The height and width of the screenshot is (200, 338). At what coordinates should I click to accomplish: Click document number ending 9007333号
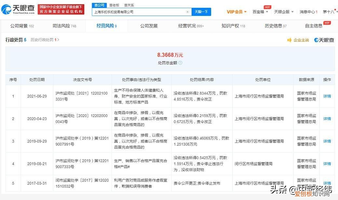click(82, 164)
